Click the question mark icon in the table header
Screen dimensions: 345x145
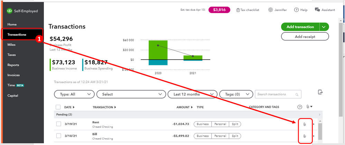pos(300,107)
